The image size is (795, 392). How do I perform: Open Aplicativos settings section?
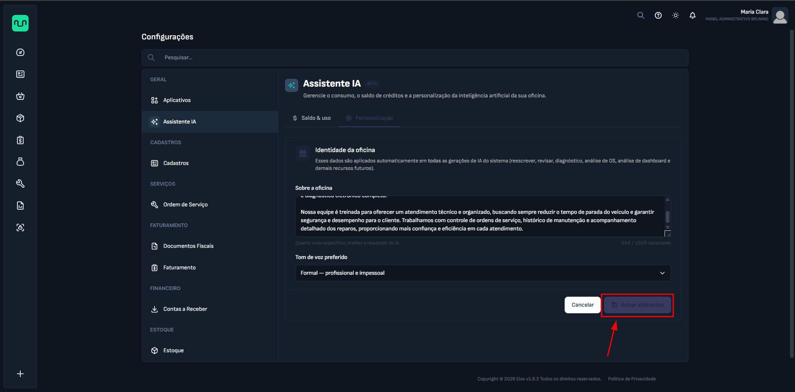coord(210,100)
